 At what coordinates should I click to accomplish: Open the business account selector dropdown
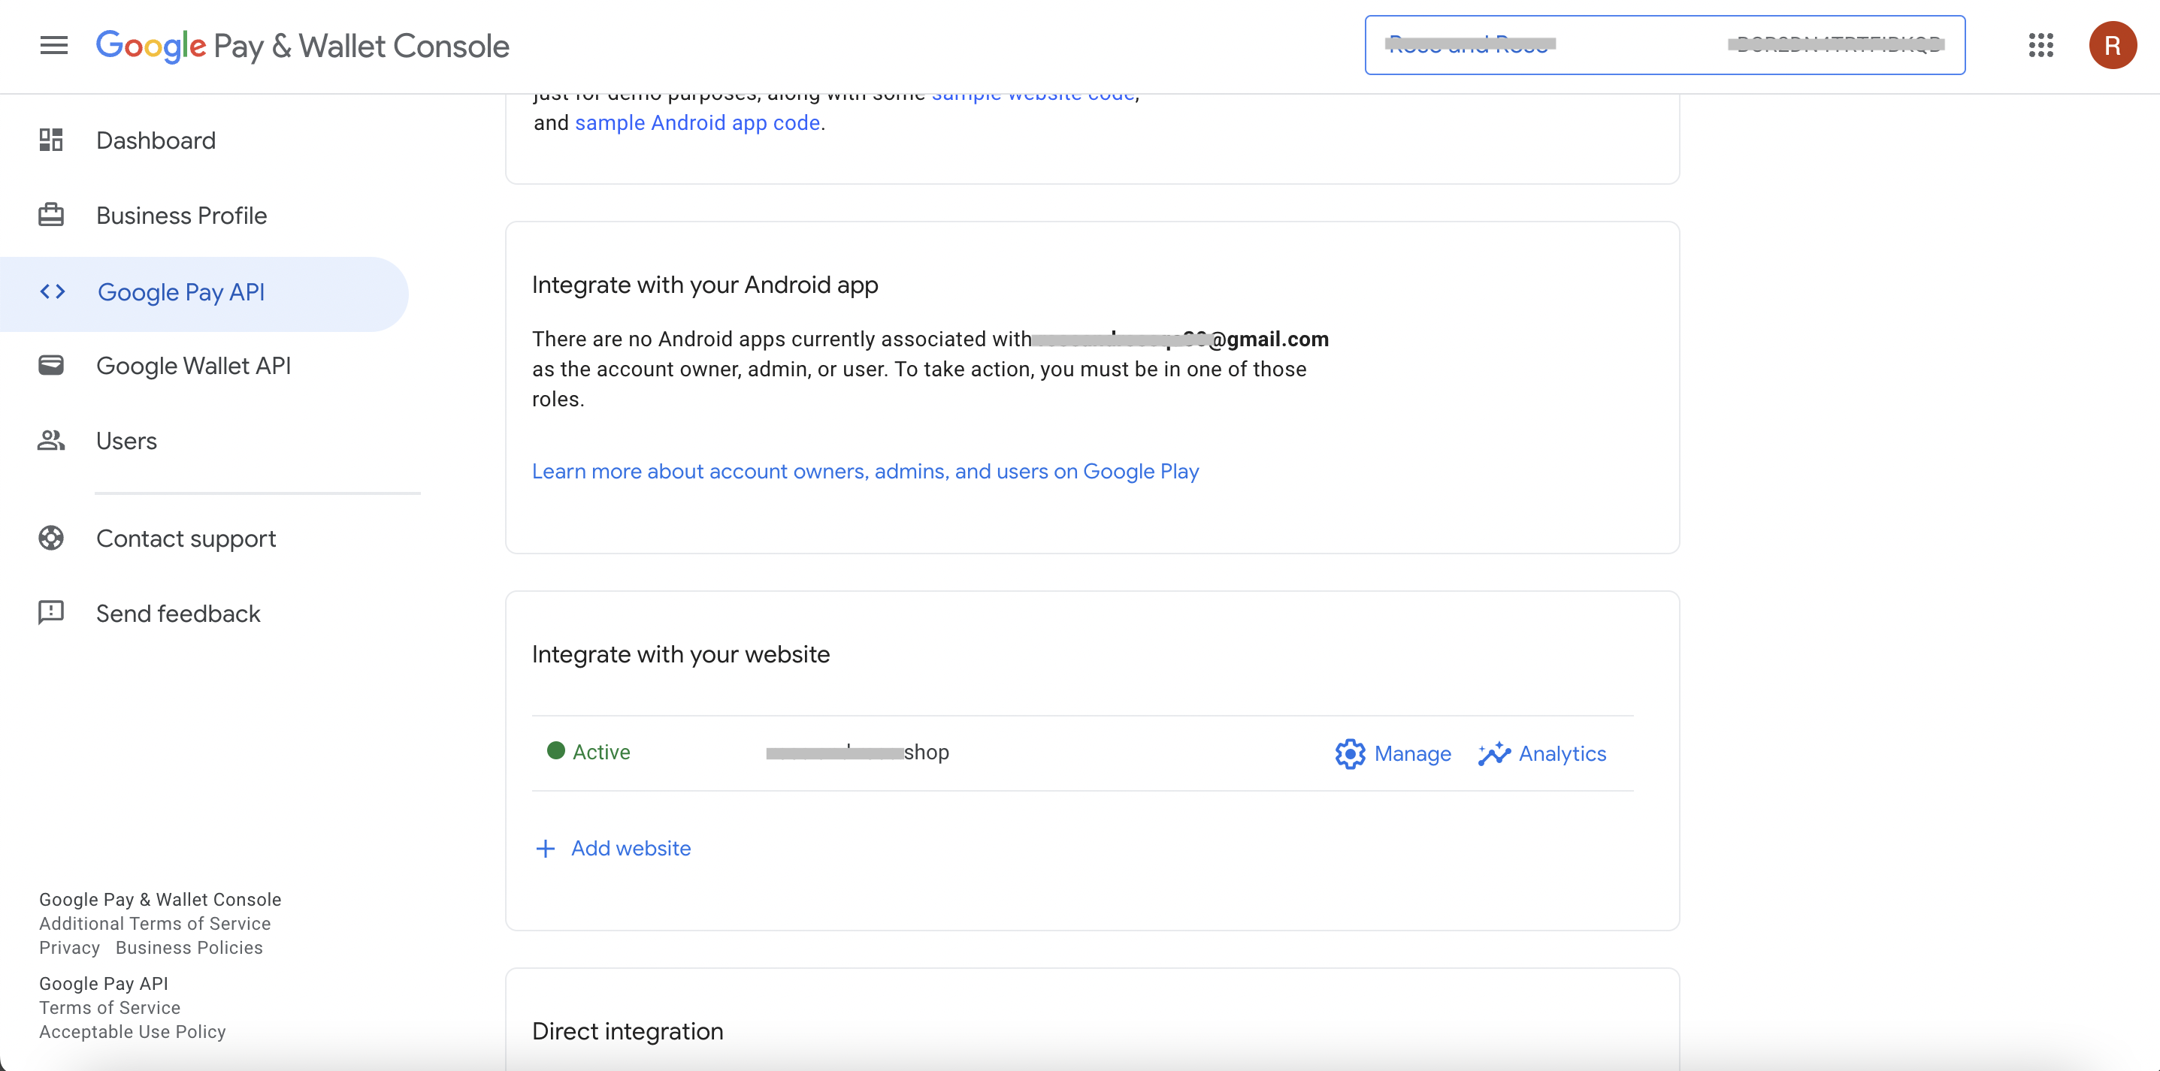[x=1665, y=45]
